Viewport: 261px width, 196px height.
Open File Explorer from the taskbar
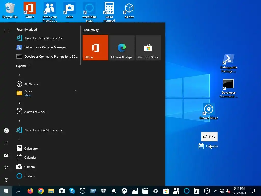(x=51, y=191)
